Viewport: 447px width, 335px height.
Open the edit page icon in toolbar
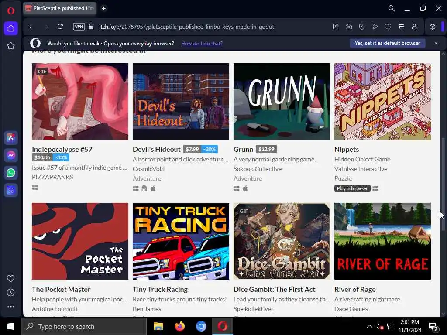(x=336, y=27)
